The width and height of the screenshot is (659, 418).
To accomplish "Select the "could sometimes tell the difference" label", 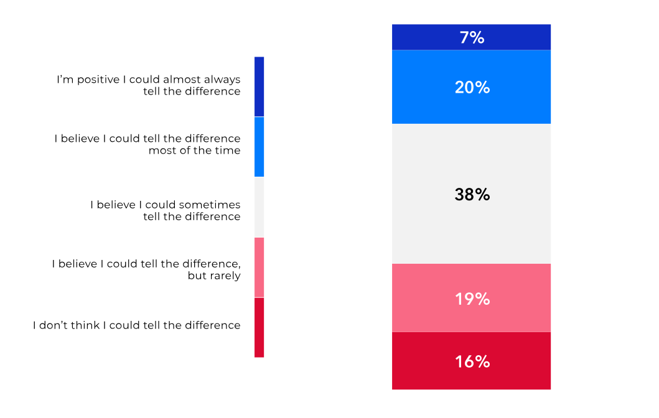I will pyautogui.click(x=165, y=210).
